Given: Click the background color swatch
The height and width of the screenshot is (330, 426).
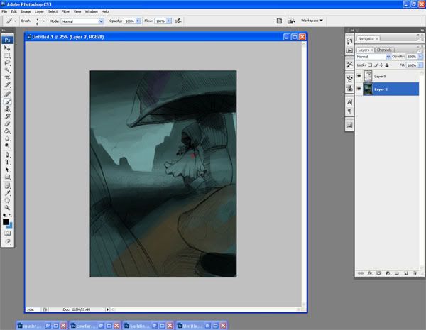Looking at the screenshot, I should point(11,226).
